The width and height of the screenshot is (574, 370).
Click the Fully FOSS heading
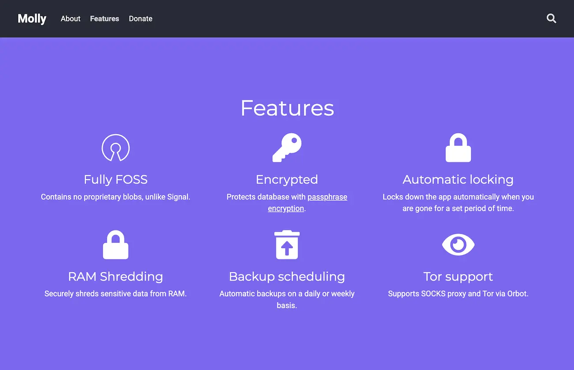pos(116,179)
